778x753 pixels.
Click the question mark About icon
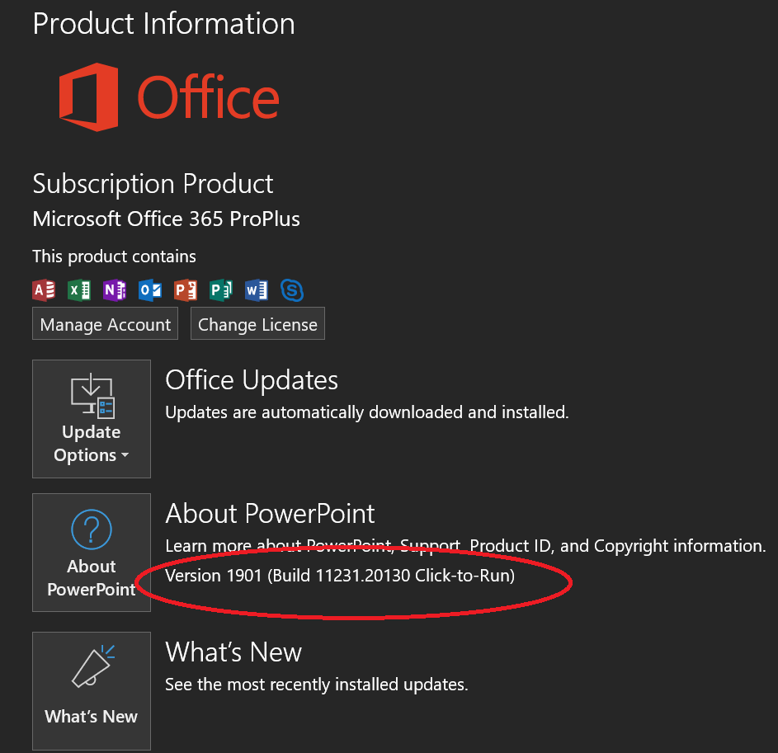[92, 529]
